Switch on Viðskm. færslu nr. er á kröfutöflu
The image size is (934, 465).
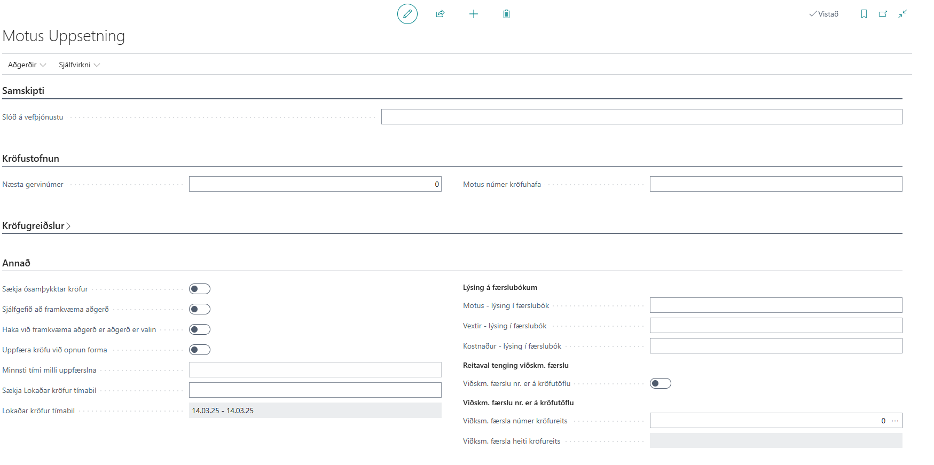tap(660, 383)
